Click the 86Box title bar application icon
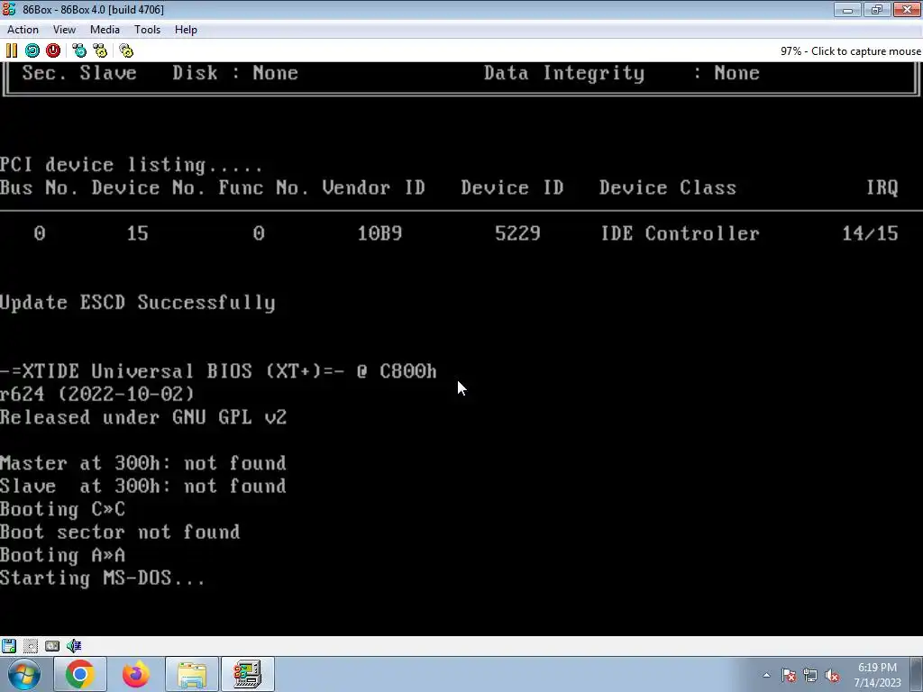The image size is (923, 692). [9, 9]
